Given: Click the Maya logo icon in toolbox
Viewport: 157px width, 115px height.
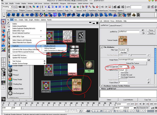Looking at the screenshot, I should [x=3, y=99].
